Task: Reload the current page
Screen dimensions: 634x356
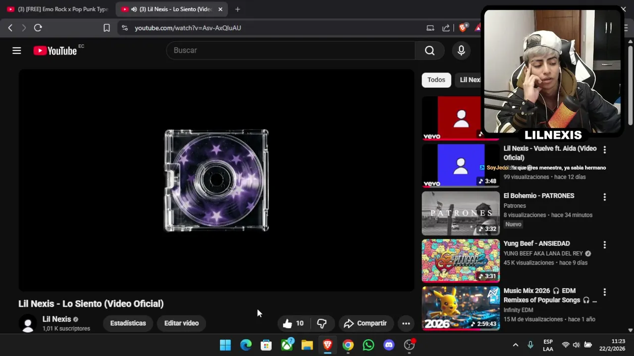Action: click(x=38, y=28)
